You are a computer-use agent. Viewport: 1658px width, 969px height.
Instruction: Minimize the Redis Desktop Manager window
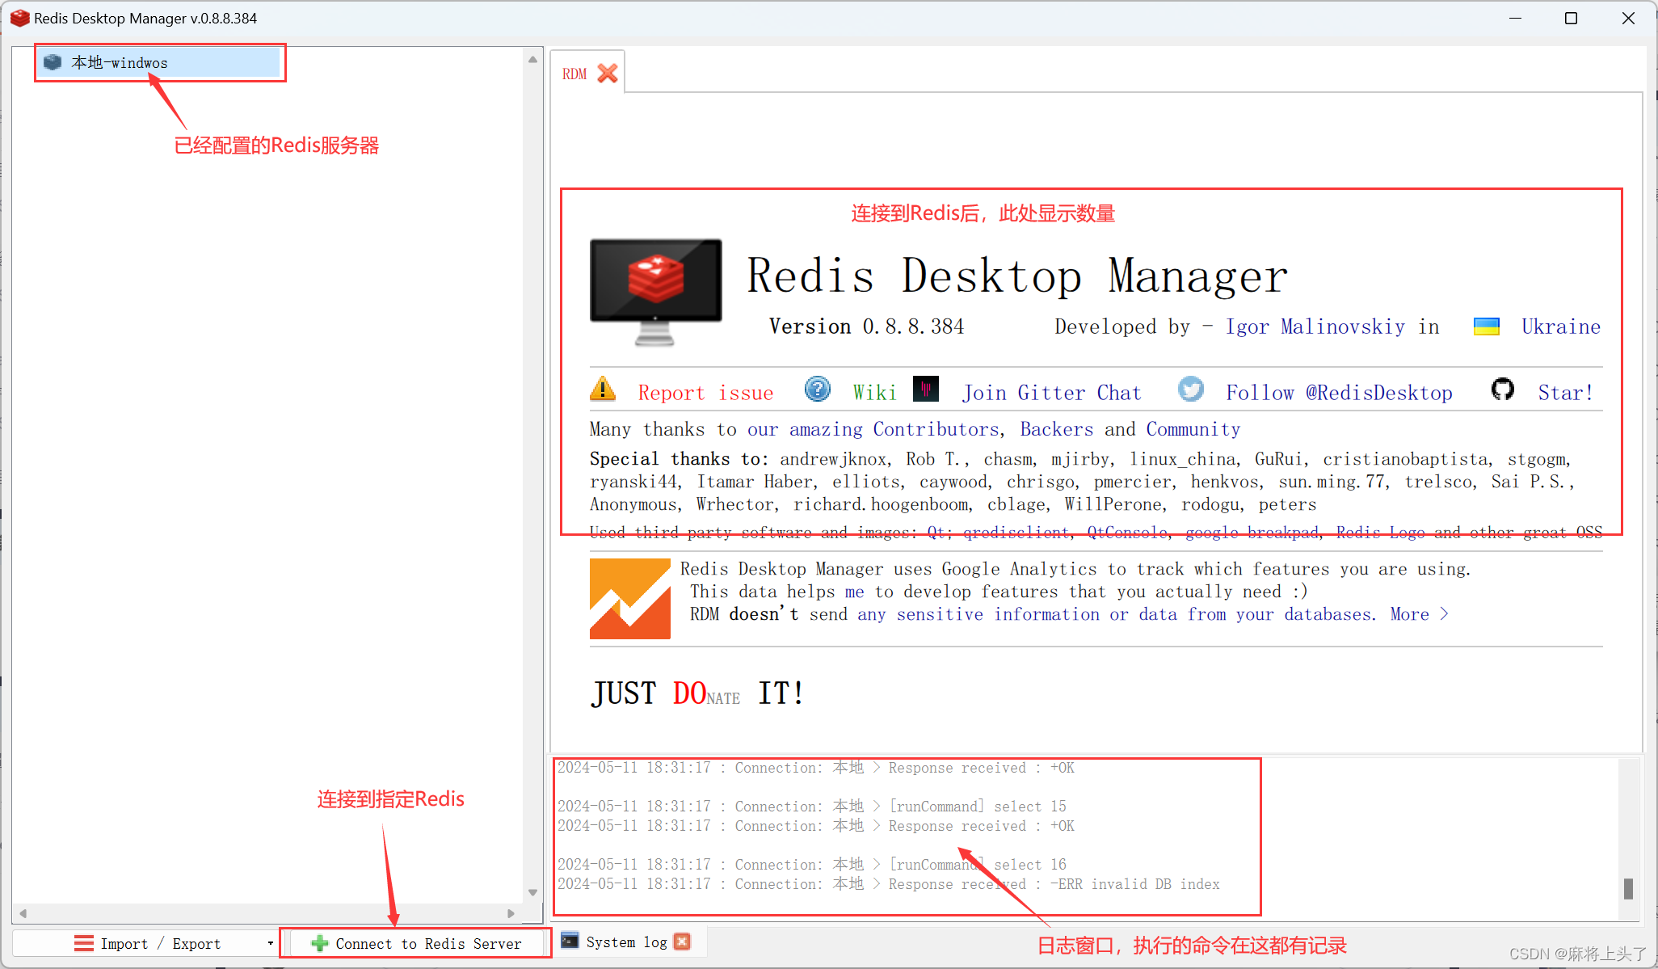(x=1515, y=18)
